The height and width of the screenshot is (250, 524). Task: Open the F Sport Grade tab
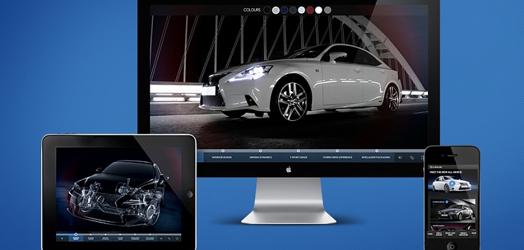point(299,157)
